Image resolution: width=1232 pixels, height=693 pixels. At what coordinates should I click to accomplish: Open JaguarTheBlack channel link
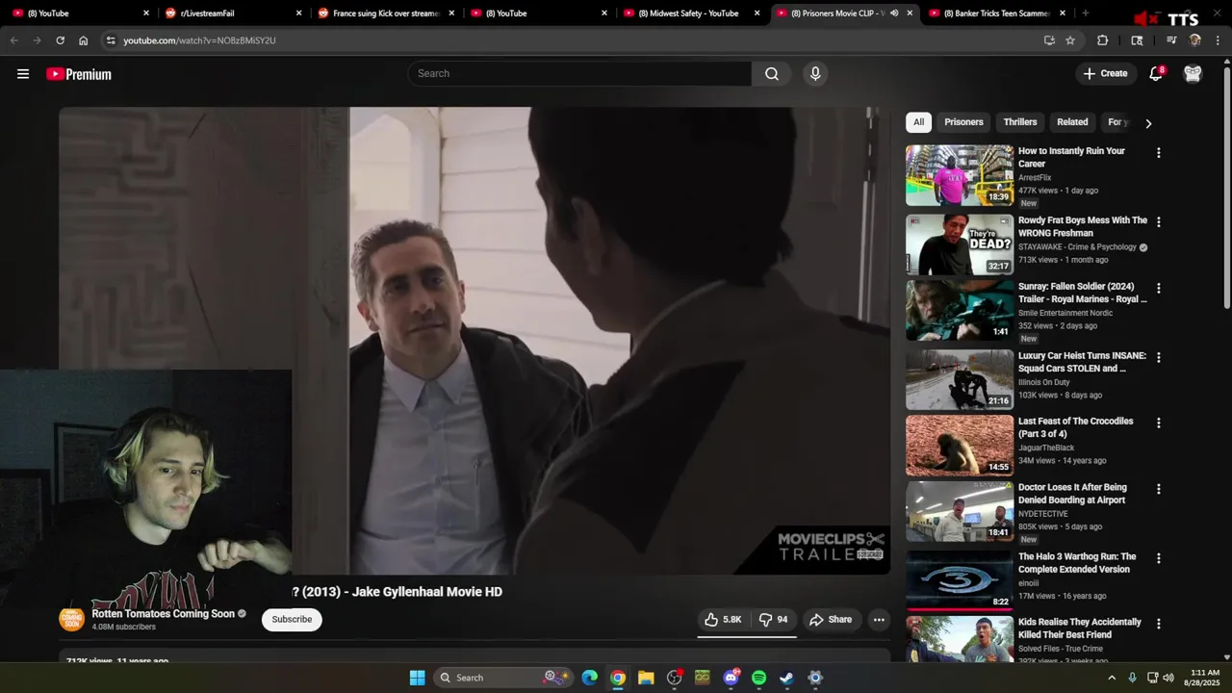tap(1046, 448)
